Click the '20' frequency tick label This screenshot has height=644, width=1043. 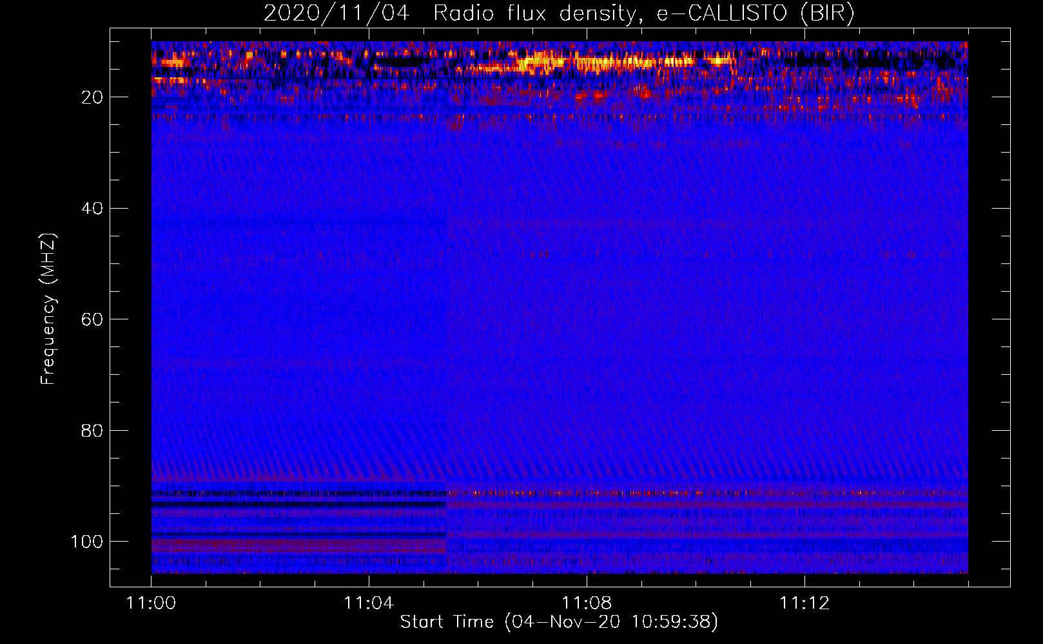(92, 97)
